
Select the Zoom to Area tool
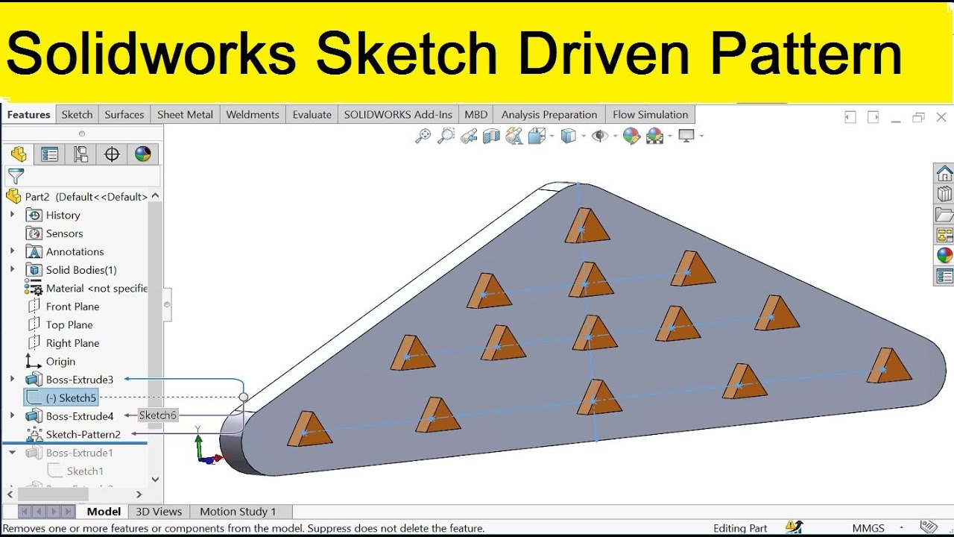point(446,136)
